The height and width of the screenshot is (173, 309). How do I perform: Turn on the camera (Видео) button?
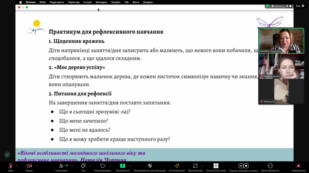point(29,166)
